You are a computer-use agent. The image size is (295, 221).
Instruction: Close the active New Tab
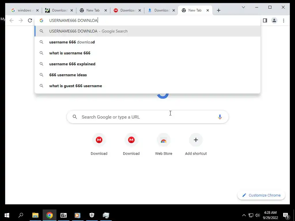[x=208, y=10]
